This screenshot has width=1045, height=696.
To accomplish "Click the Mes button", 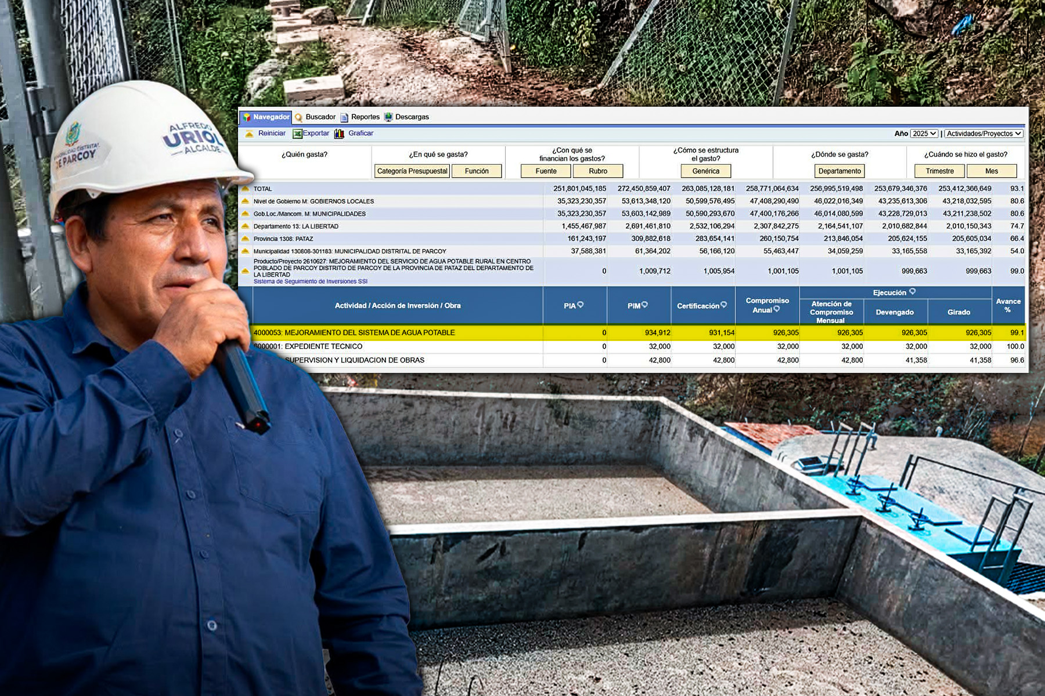I will [x=992, y=171].
